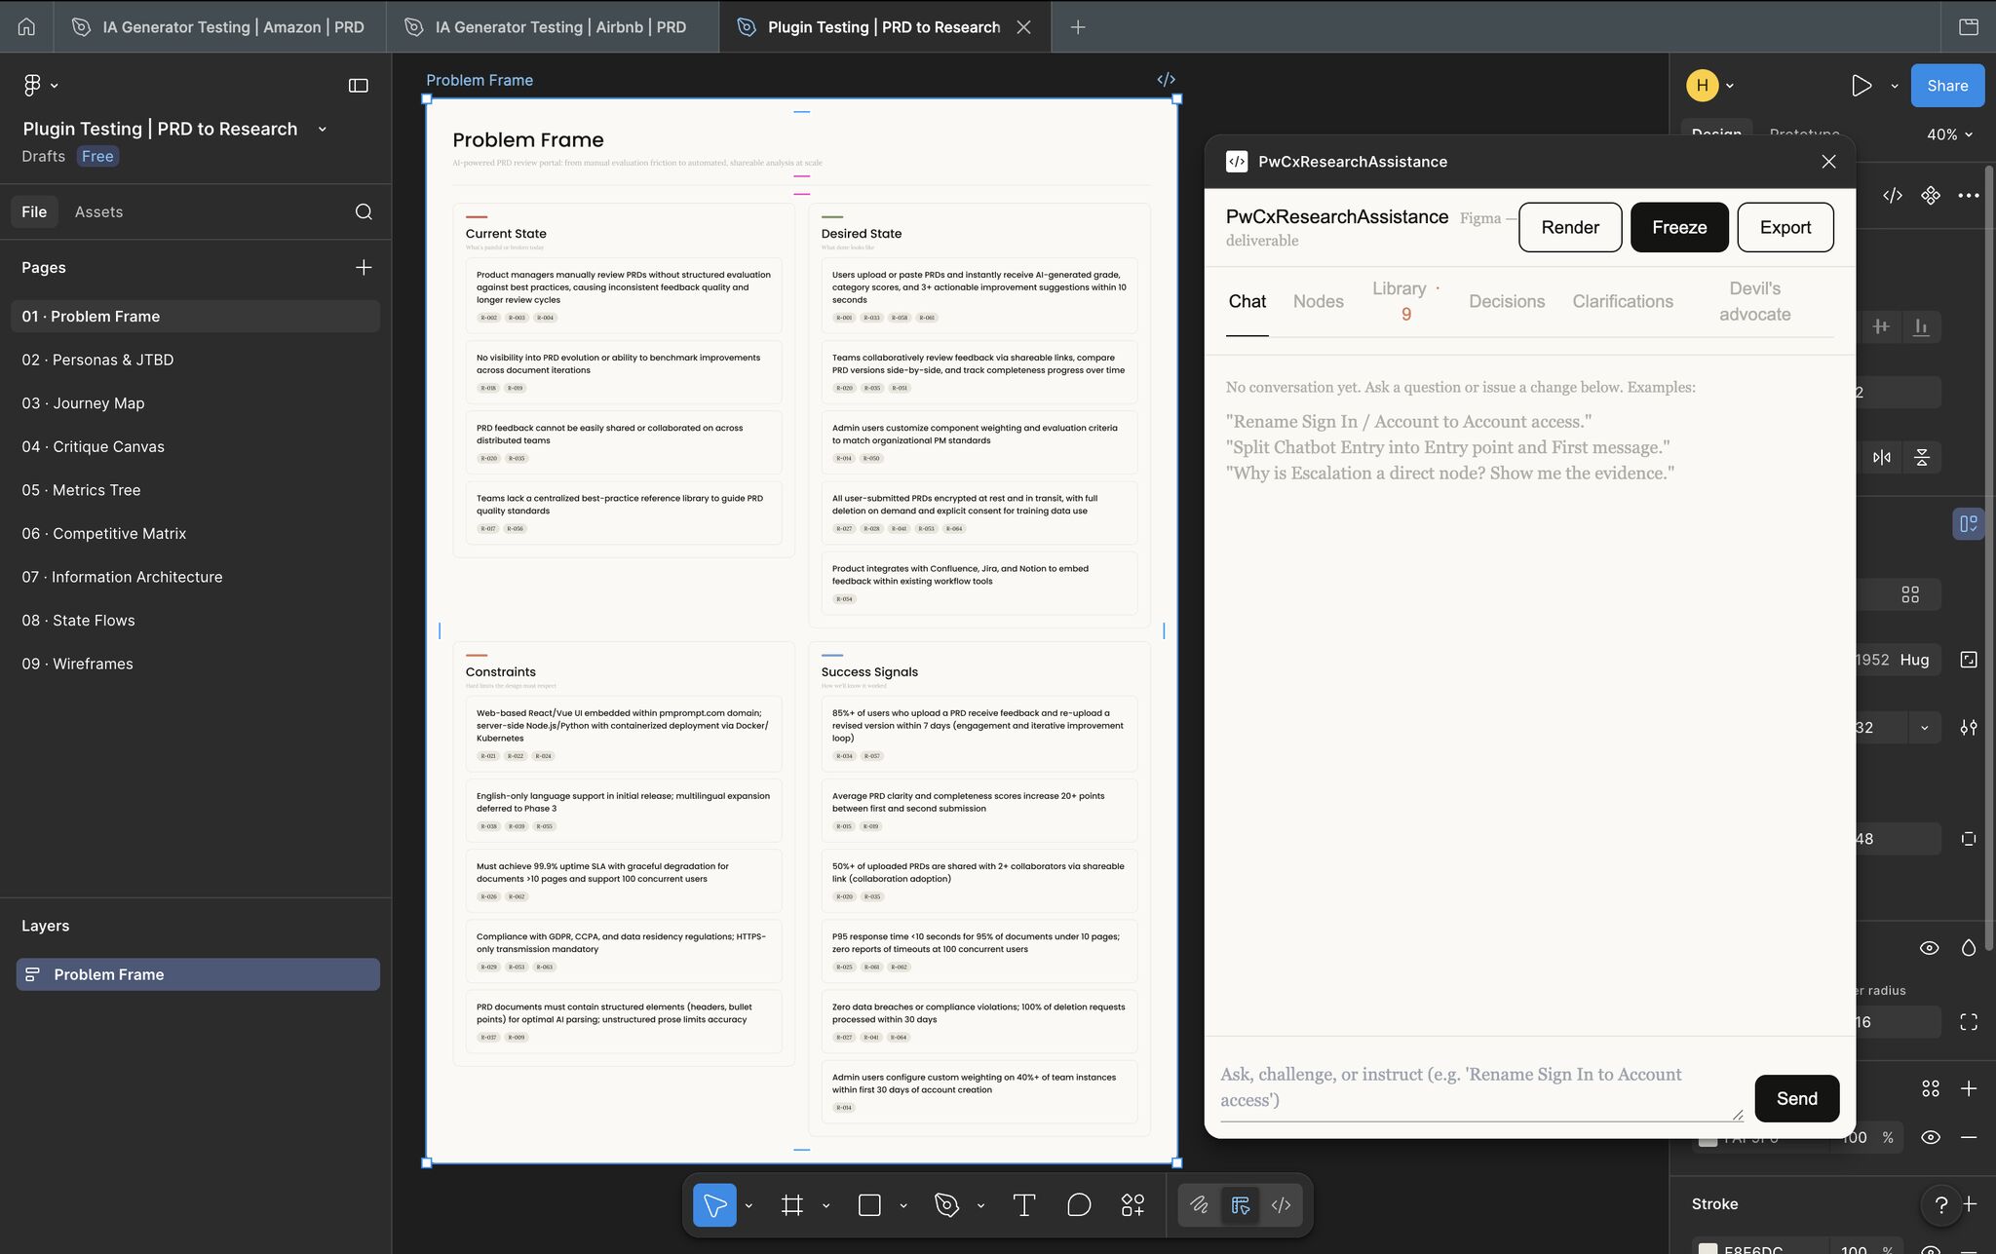The width and height of the screenshot is (1996, 1254).
Task: Open the Library tab in plugin
Action: pos(1405,301)
